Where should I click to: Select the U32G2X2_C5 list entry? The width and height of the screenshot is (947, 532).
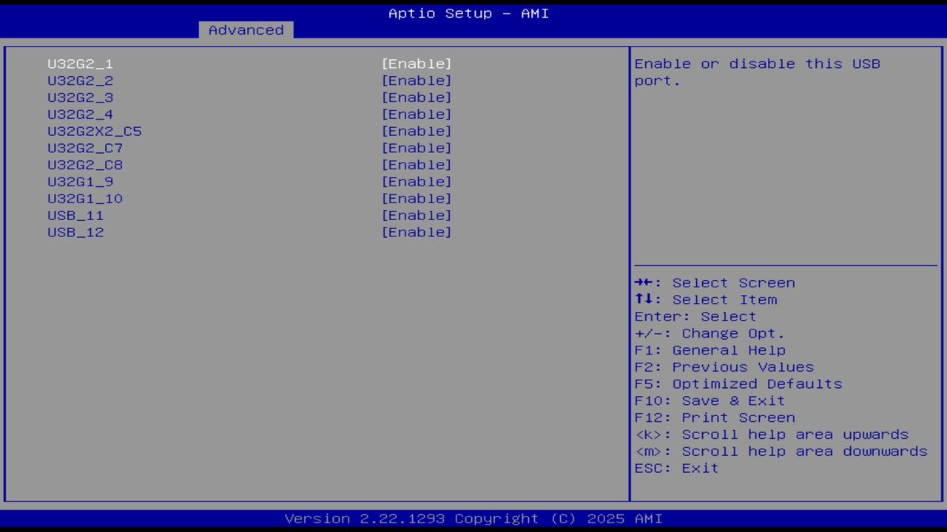95,131
